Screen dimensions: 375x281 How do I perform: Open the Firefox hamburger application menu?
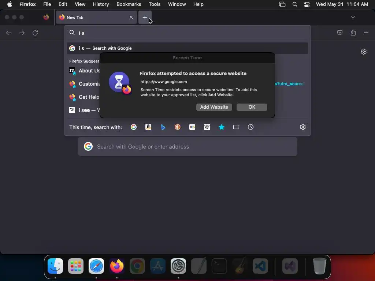[366, 33]
